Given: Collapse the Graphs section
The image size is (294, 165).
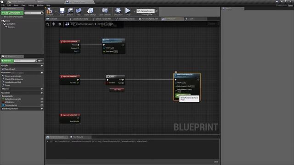Looking at the screenshot, I should 1,66.
